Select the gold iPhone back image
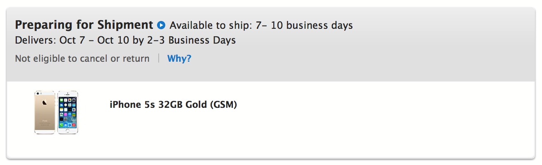This screenshot has height=165, width=542. 45,112
